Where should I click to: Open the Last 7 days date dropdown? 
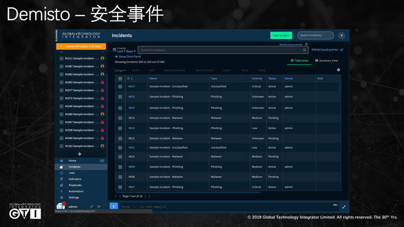[126, 51]
